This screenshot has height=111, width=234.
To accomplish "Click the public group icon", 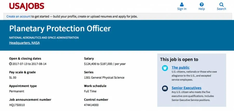I will click(x=165, y=68).
